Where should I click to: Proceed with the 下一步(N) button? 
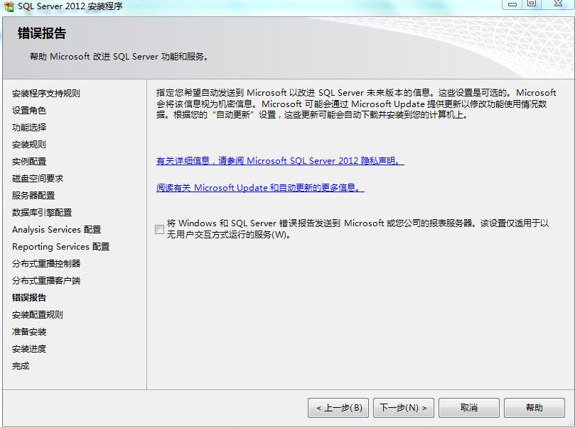(404, 408)
